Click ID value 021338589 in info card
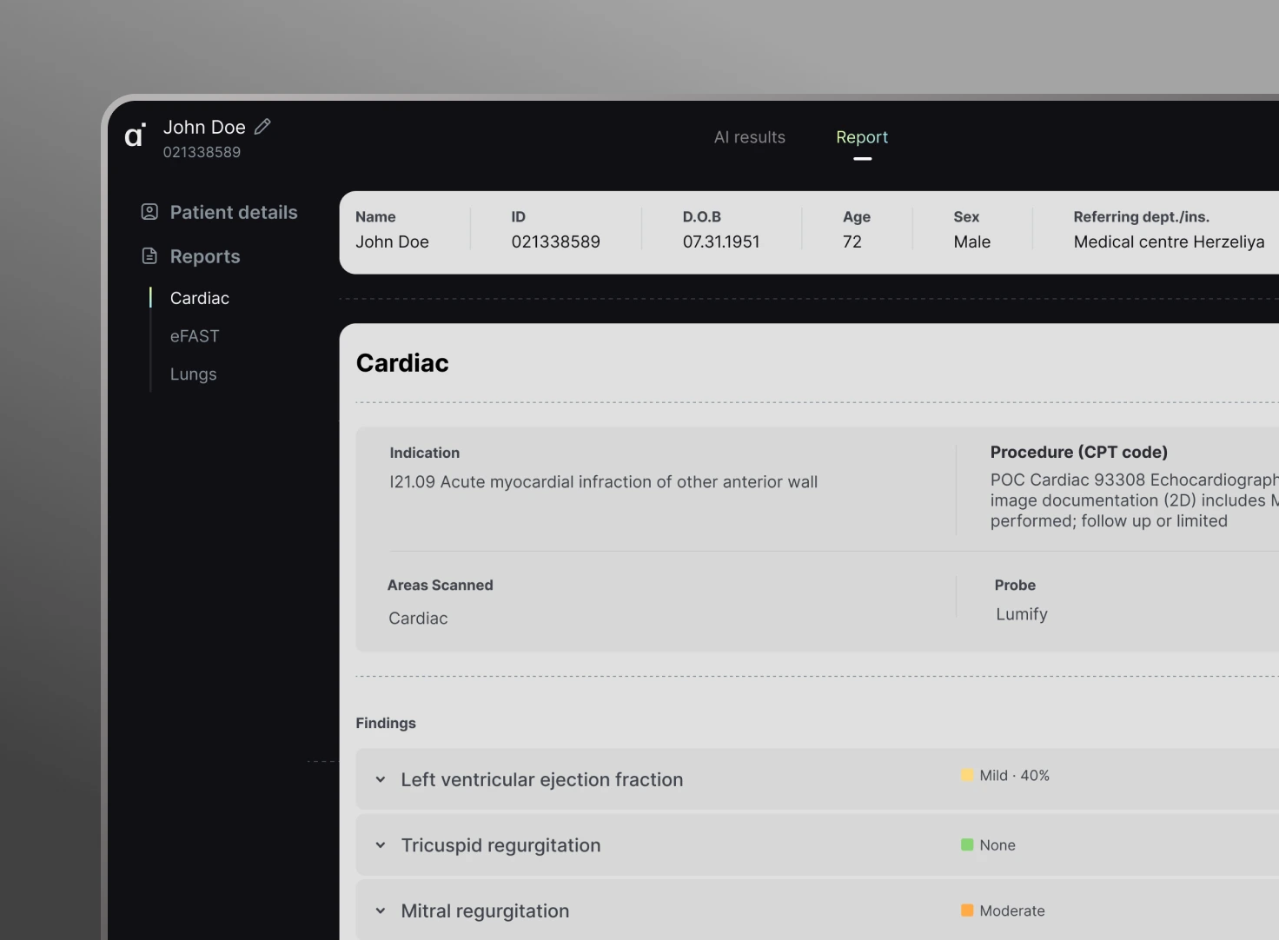Image resolution: width=1279 pixels, height=940 pixels. tap(555, 242)
